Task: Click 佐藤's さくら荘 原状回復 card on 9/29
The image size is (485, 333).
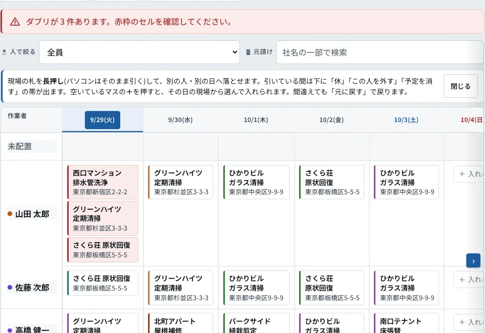Action: pos(103,283)
